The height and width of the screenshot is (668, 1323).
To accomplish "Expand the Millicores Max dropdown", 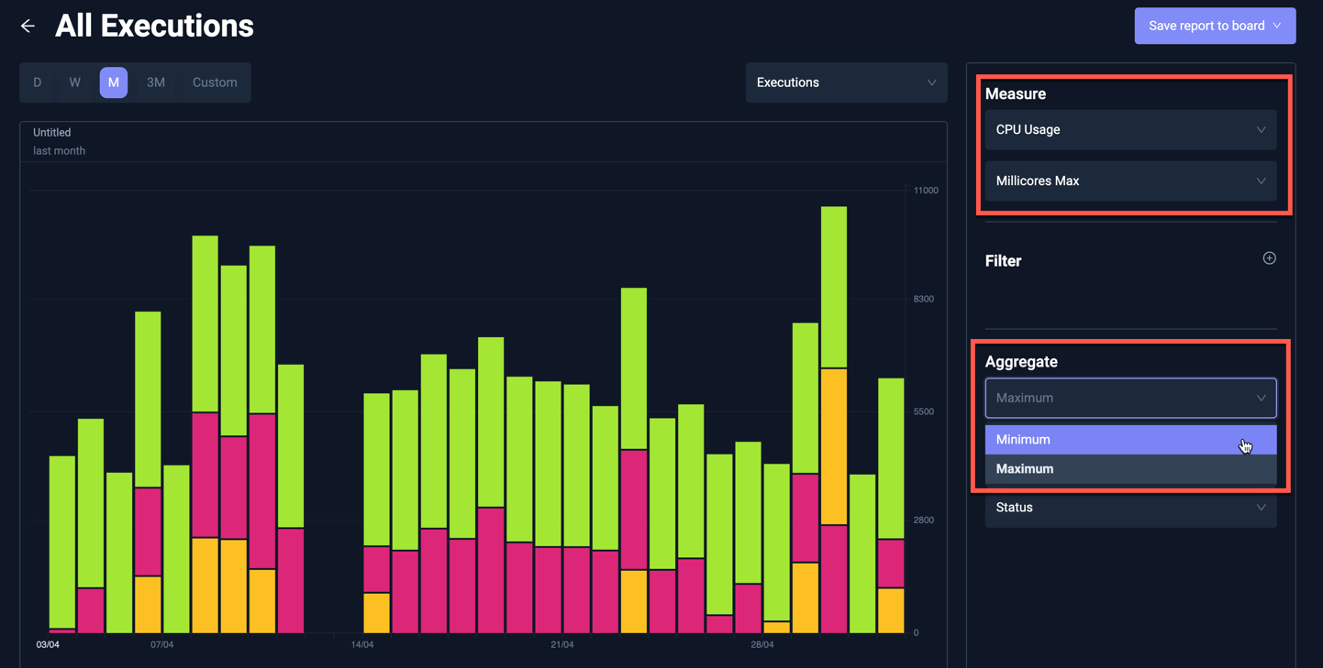I will [x=1130, y=181].
